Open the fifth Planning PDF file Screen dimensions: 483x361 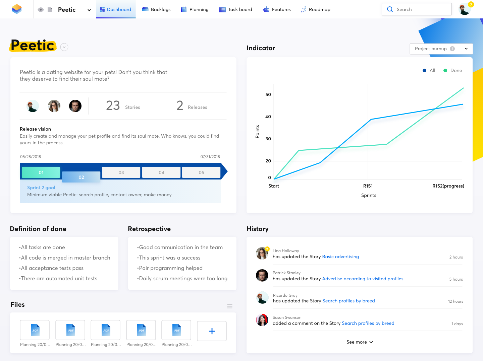[x=176, y=330]
